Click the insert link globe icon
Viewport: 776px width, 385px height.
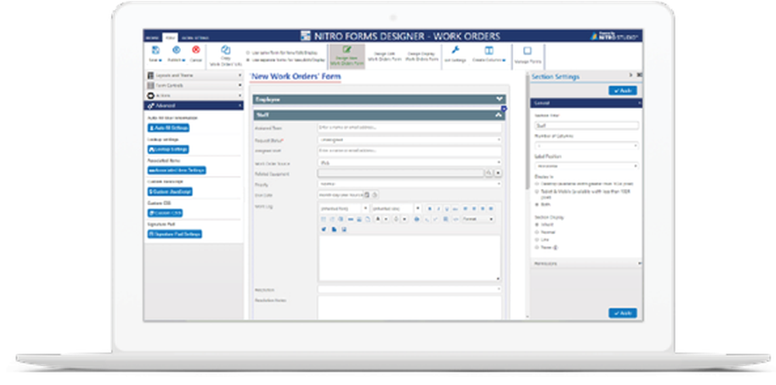(x=417, y=219)
